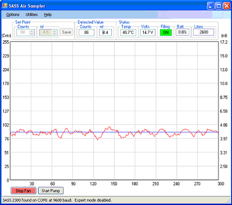The image size is (232, 205).
Task: Click the Status group label
Action: (x=124, y=22)
